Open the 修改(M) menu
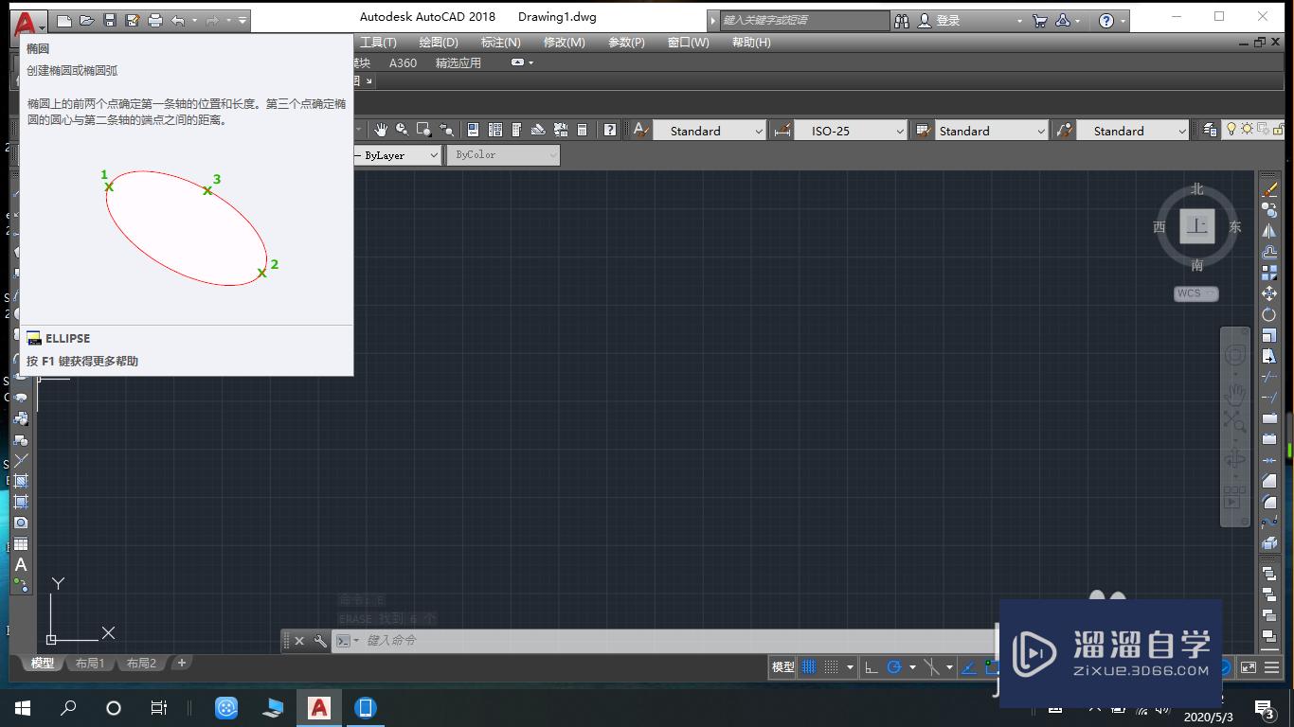 coord(565,42)
